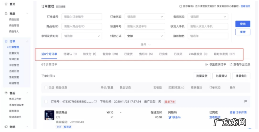Expand more filters with 展开
The height and width of the screenshot is (132, 259).
(145, 44)
